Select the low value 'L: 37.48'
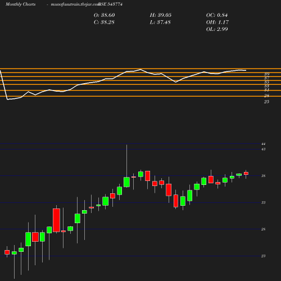This screenshot has height=281, width=281. pos(160,22)
